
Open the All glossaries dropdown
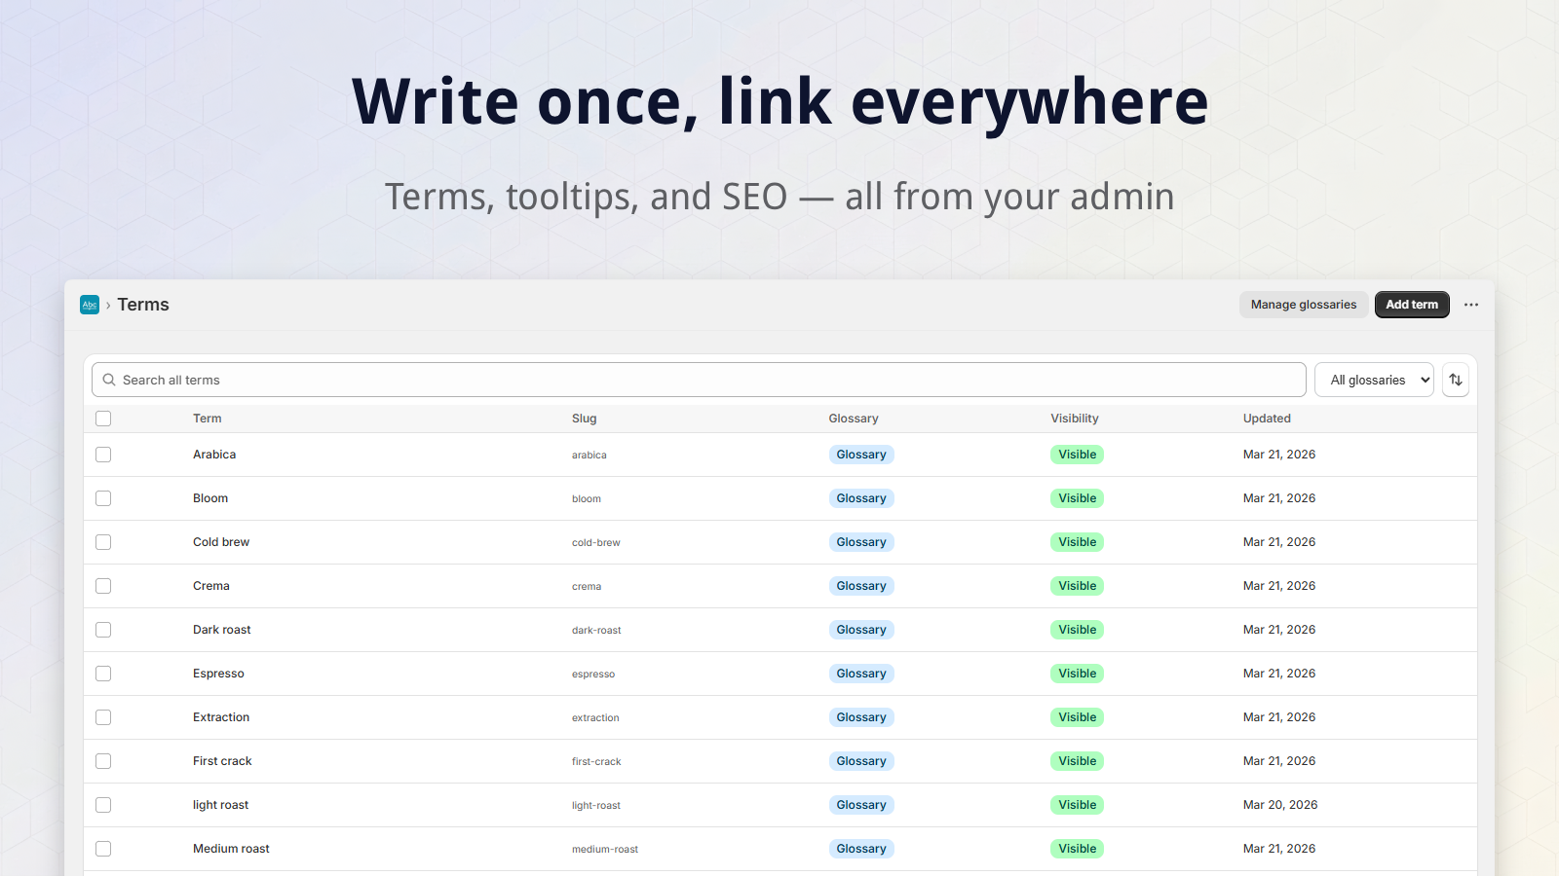click(1374, 380)
